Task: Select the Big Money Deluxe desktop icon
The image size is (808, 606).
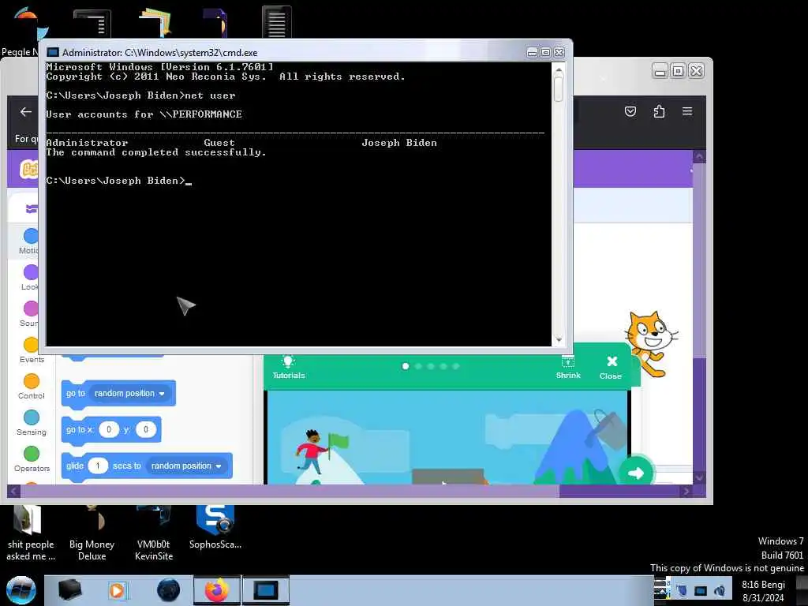Action: point(92,533)
